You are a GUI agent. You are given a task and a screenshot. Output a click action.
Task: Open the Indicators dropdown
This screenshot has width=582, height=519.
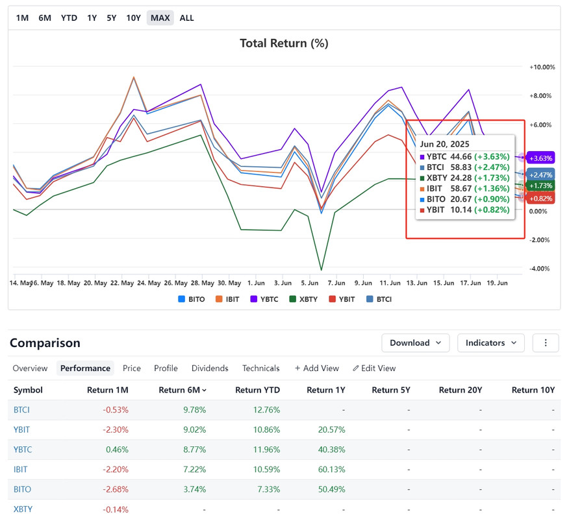click(490, 343)
